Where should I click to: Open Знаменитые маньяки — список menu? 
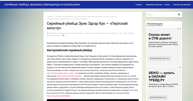[x=158, y=5]
